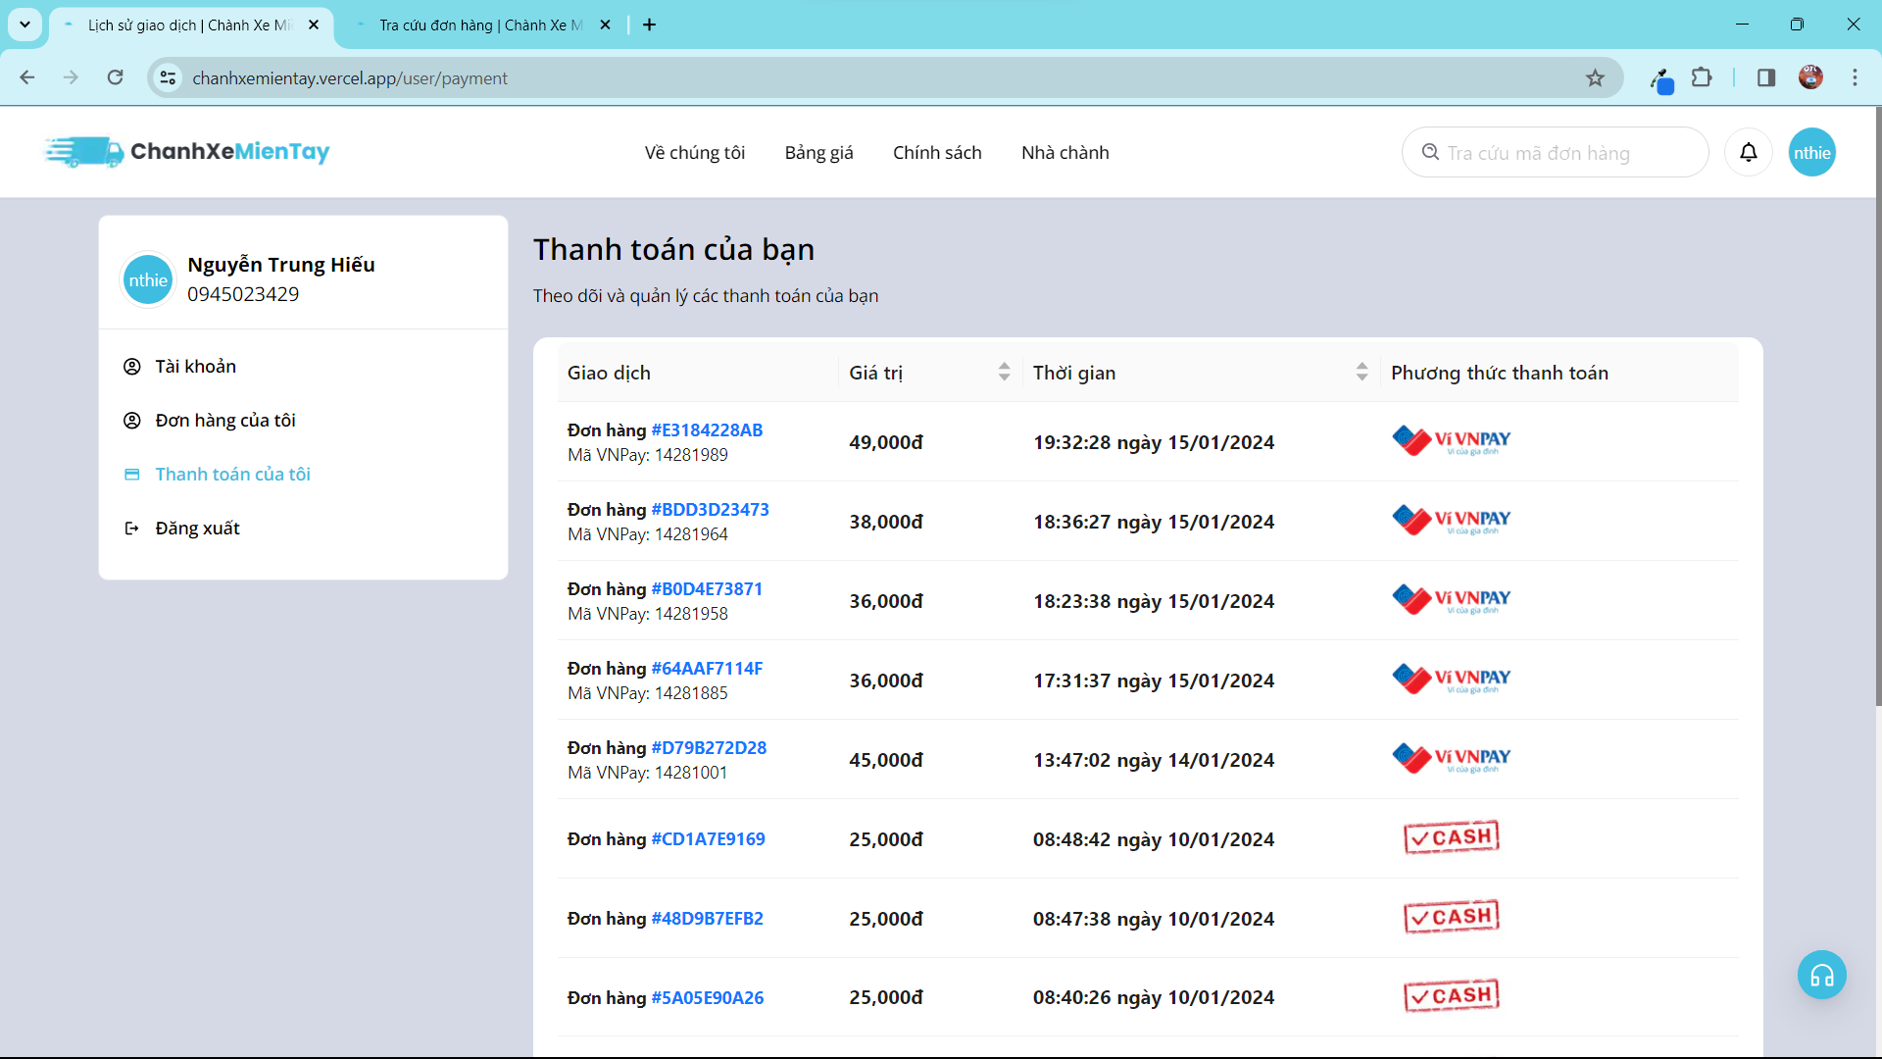Screen dimensions: 1882x1059
Task: Open Nhà chành menu item
Action: pos(1065,153)
